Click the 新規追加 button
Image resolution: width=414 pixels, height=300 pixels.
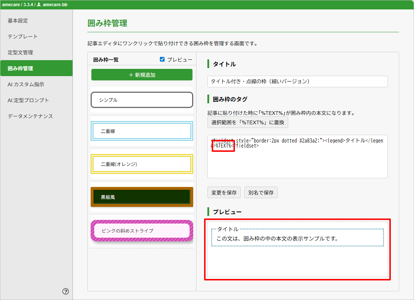142,75
